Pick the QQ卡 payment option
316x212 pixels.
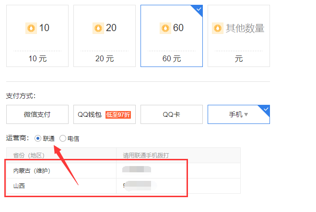pyautogui.click(x=171, y=114)
